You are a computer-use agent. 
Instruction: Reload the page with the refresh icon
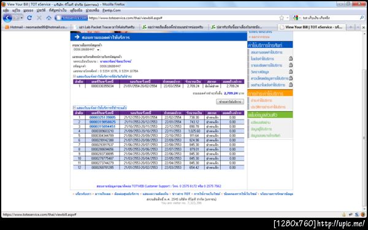(x=29, y=18)
